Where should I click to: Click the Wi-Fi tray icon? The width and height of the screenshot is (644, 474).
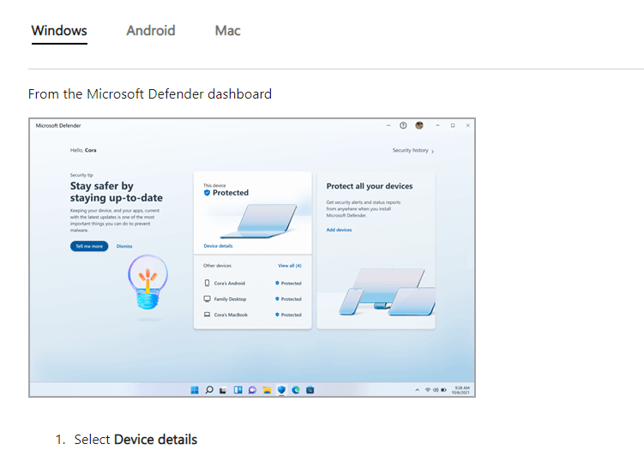[428, 390]
